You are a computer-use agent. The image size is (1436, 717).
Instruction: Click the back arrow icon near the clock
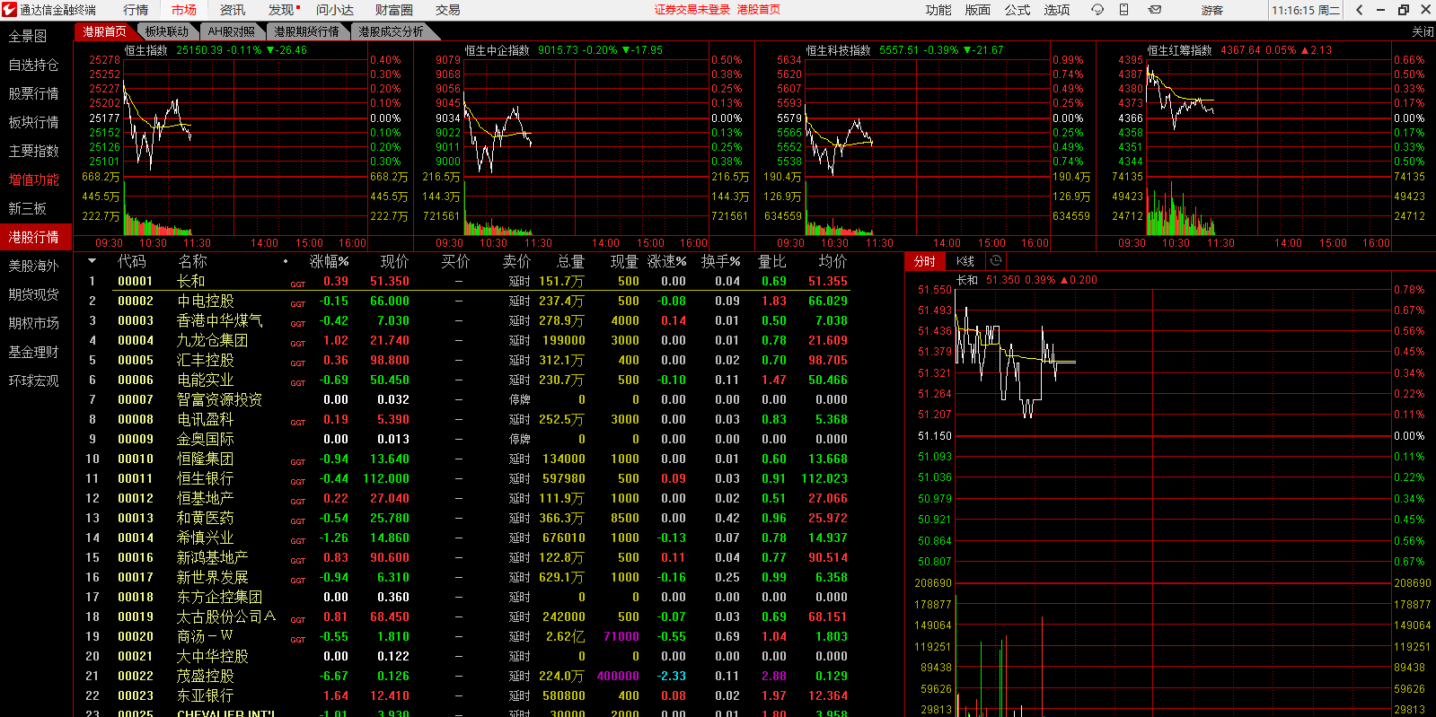[1360, 10]
